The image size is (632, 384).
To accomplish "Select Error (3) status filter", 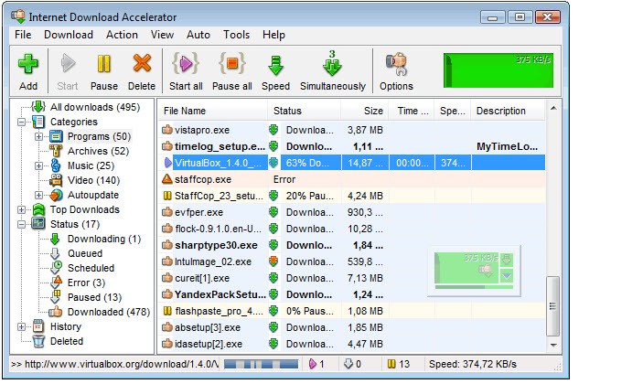I will [x=86, y=283].
